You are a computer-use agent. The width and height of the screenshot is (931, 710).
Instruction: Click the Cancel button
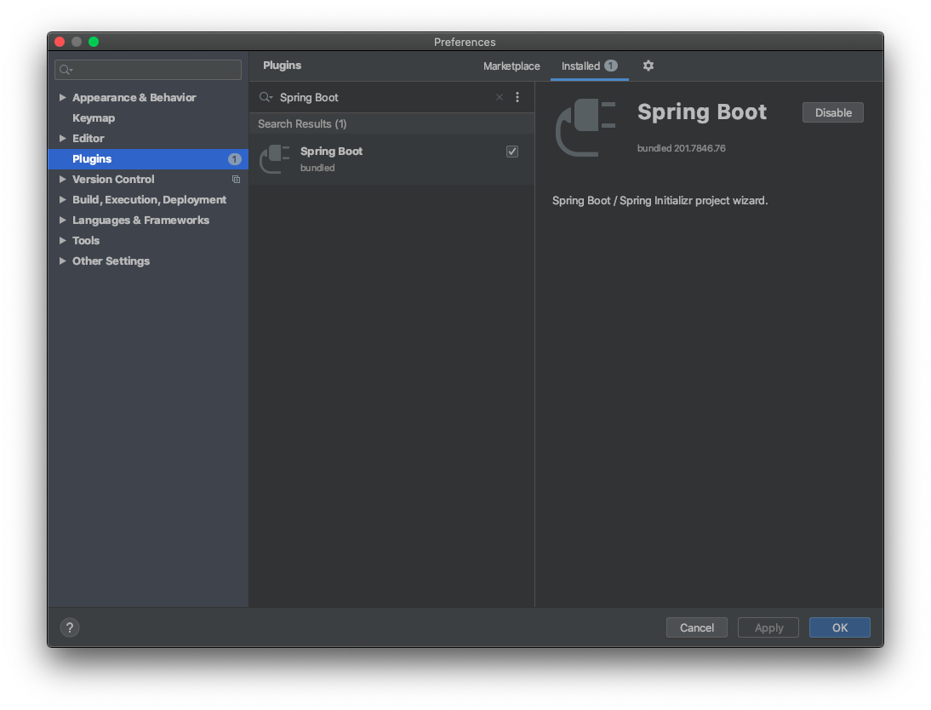coord(696,627)
